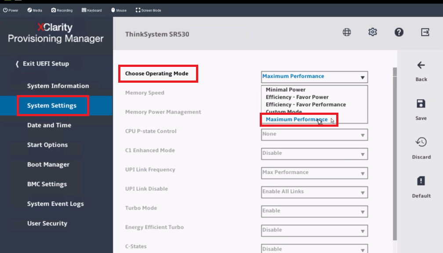Open the Power menu in the remote console toolbar
This screenshot has height=253, width=443.
tap(11, 10)
